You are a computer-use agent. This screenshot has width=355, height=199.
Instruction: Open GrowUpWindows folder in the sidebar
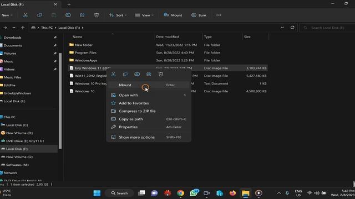pyautogui.click(x=17, y=93)
